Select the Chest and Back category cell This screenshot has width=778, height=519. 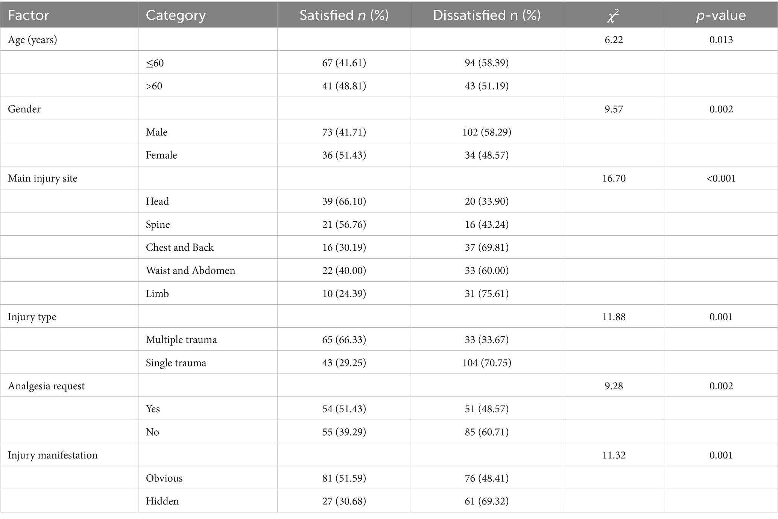tap(179, 247)
